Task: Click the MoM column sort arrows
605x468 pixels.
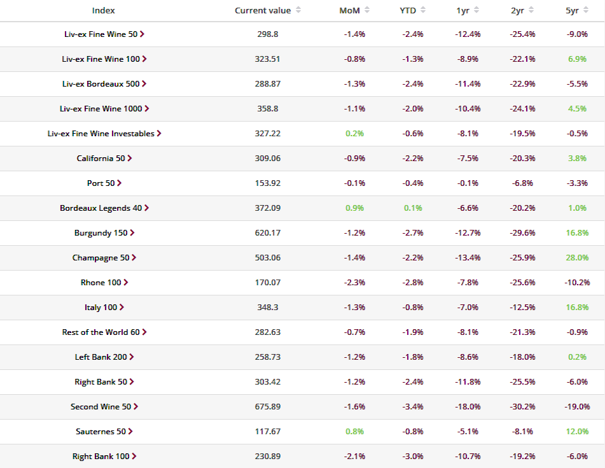Action: pos(367,10)
